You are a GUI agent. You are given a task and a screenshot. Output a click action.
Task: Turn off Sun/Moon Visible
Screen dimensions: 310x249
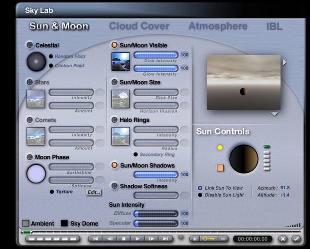[114, 45]
